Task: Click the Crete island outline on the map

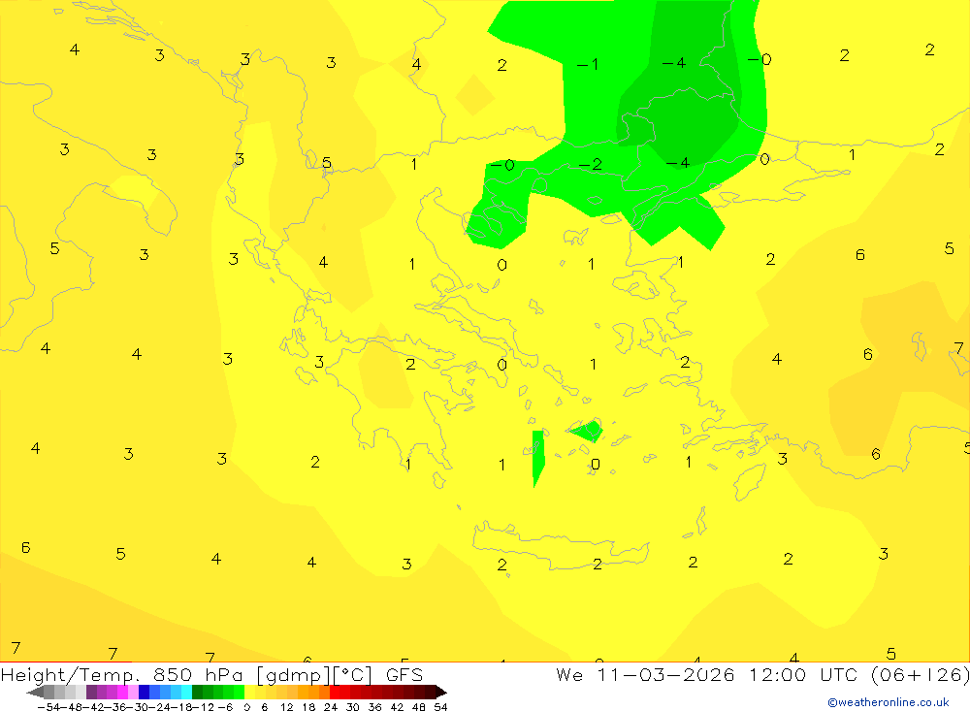Action: pyautogui.click(x=561, y=546)
